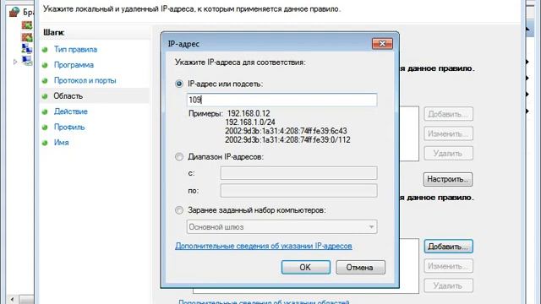Click the example text '192.168.1.0/24'
The image size is (541, 304).
[x=250, y=122]
